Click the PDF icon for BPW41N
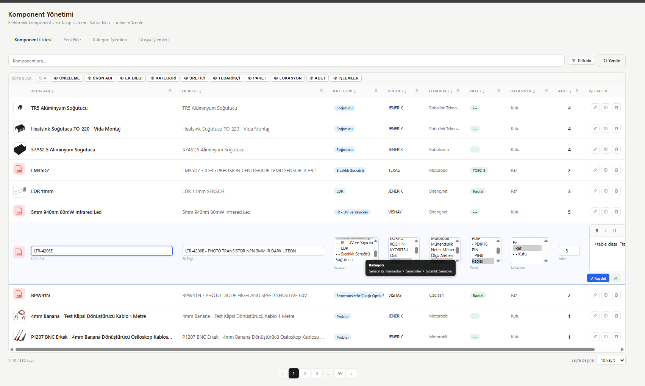Image resolution: width=645 pixels, height=386 pixels. coord(19,294)
